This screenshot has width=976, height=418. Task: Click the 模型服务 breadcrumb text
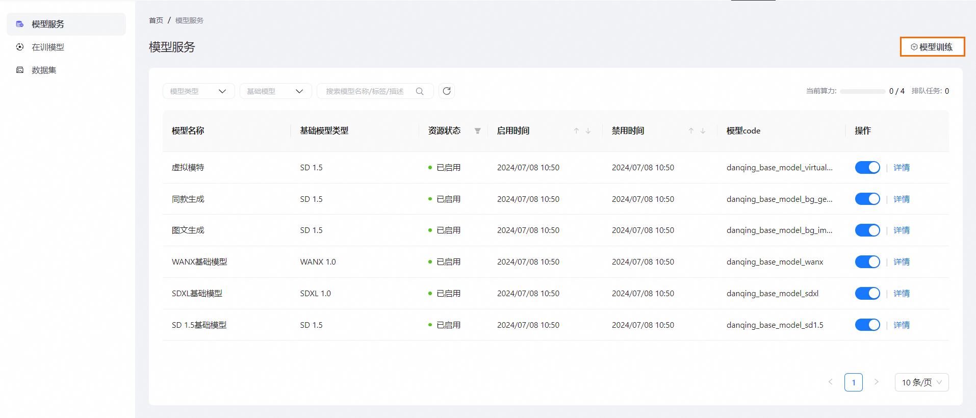189,20
